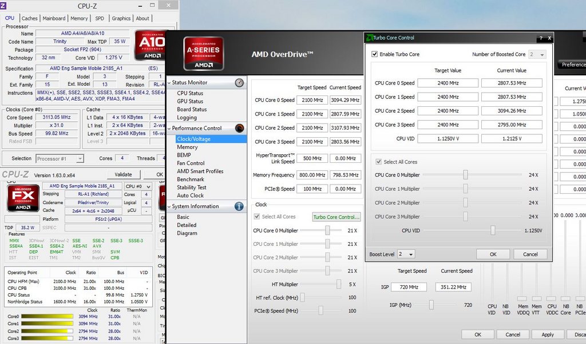Collapse the Status Monitor section

(x=169, y=82)
